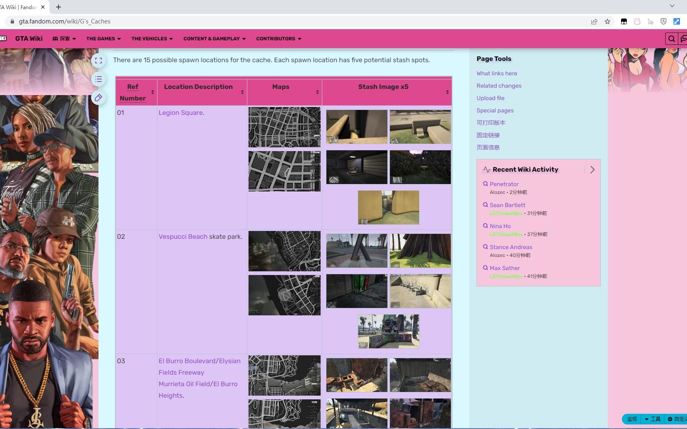The height and width of the screenshot is (429, 687).
Task: Open Special pages link
Action: coord(495,110)
